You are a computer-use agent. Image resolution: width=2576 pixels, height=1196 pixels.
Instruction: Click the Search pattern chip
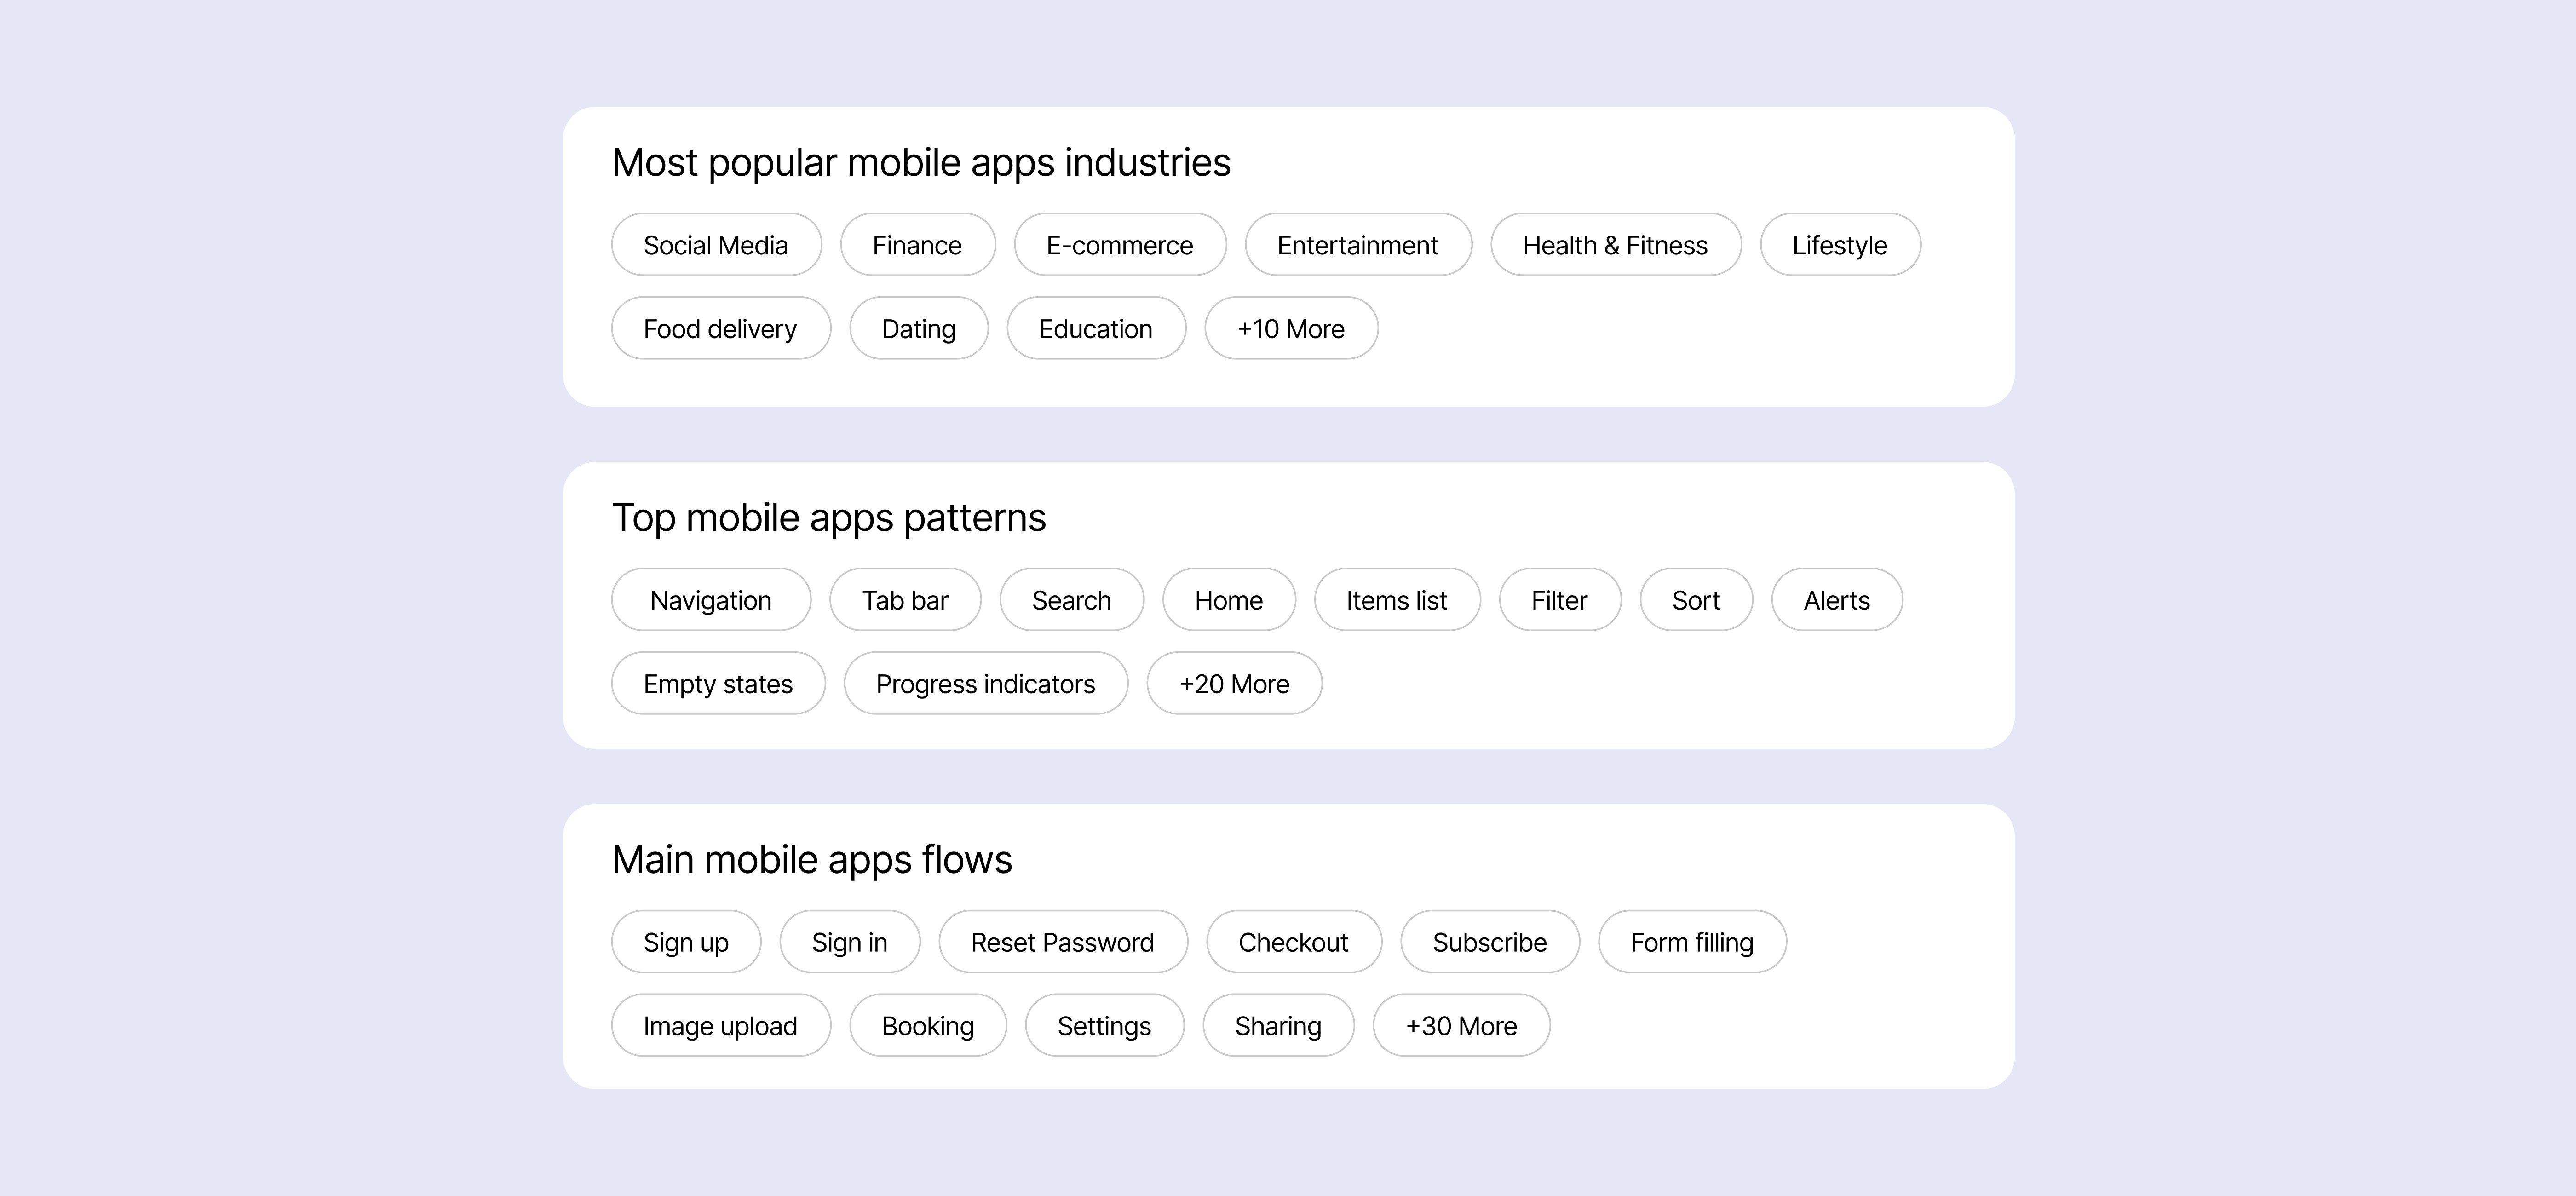pos(1072,600)
